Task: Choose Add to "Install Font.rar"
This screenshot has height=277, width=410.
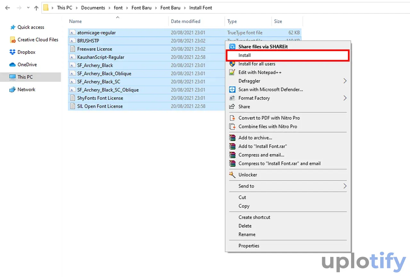Action: [263, 146]
